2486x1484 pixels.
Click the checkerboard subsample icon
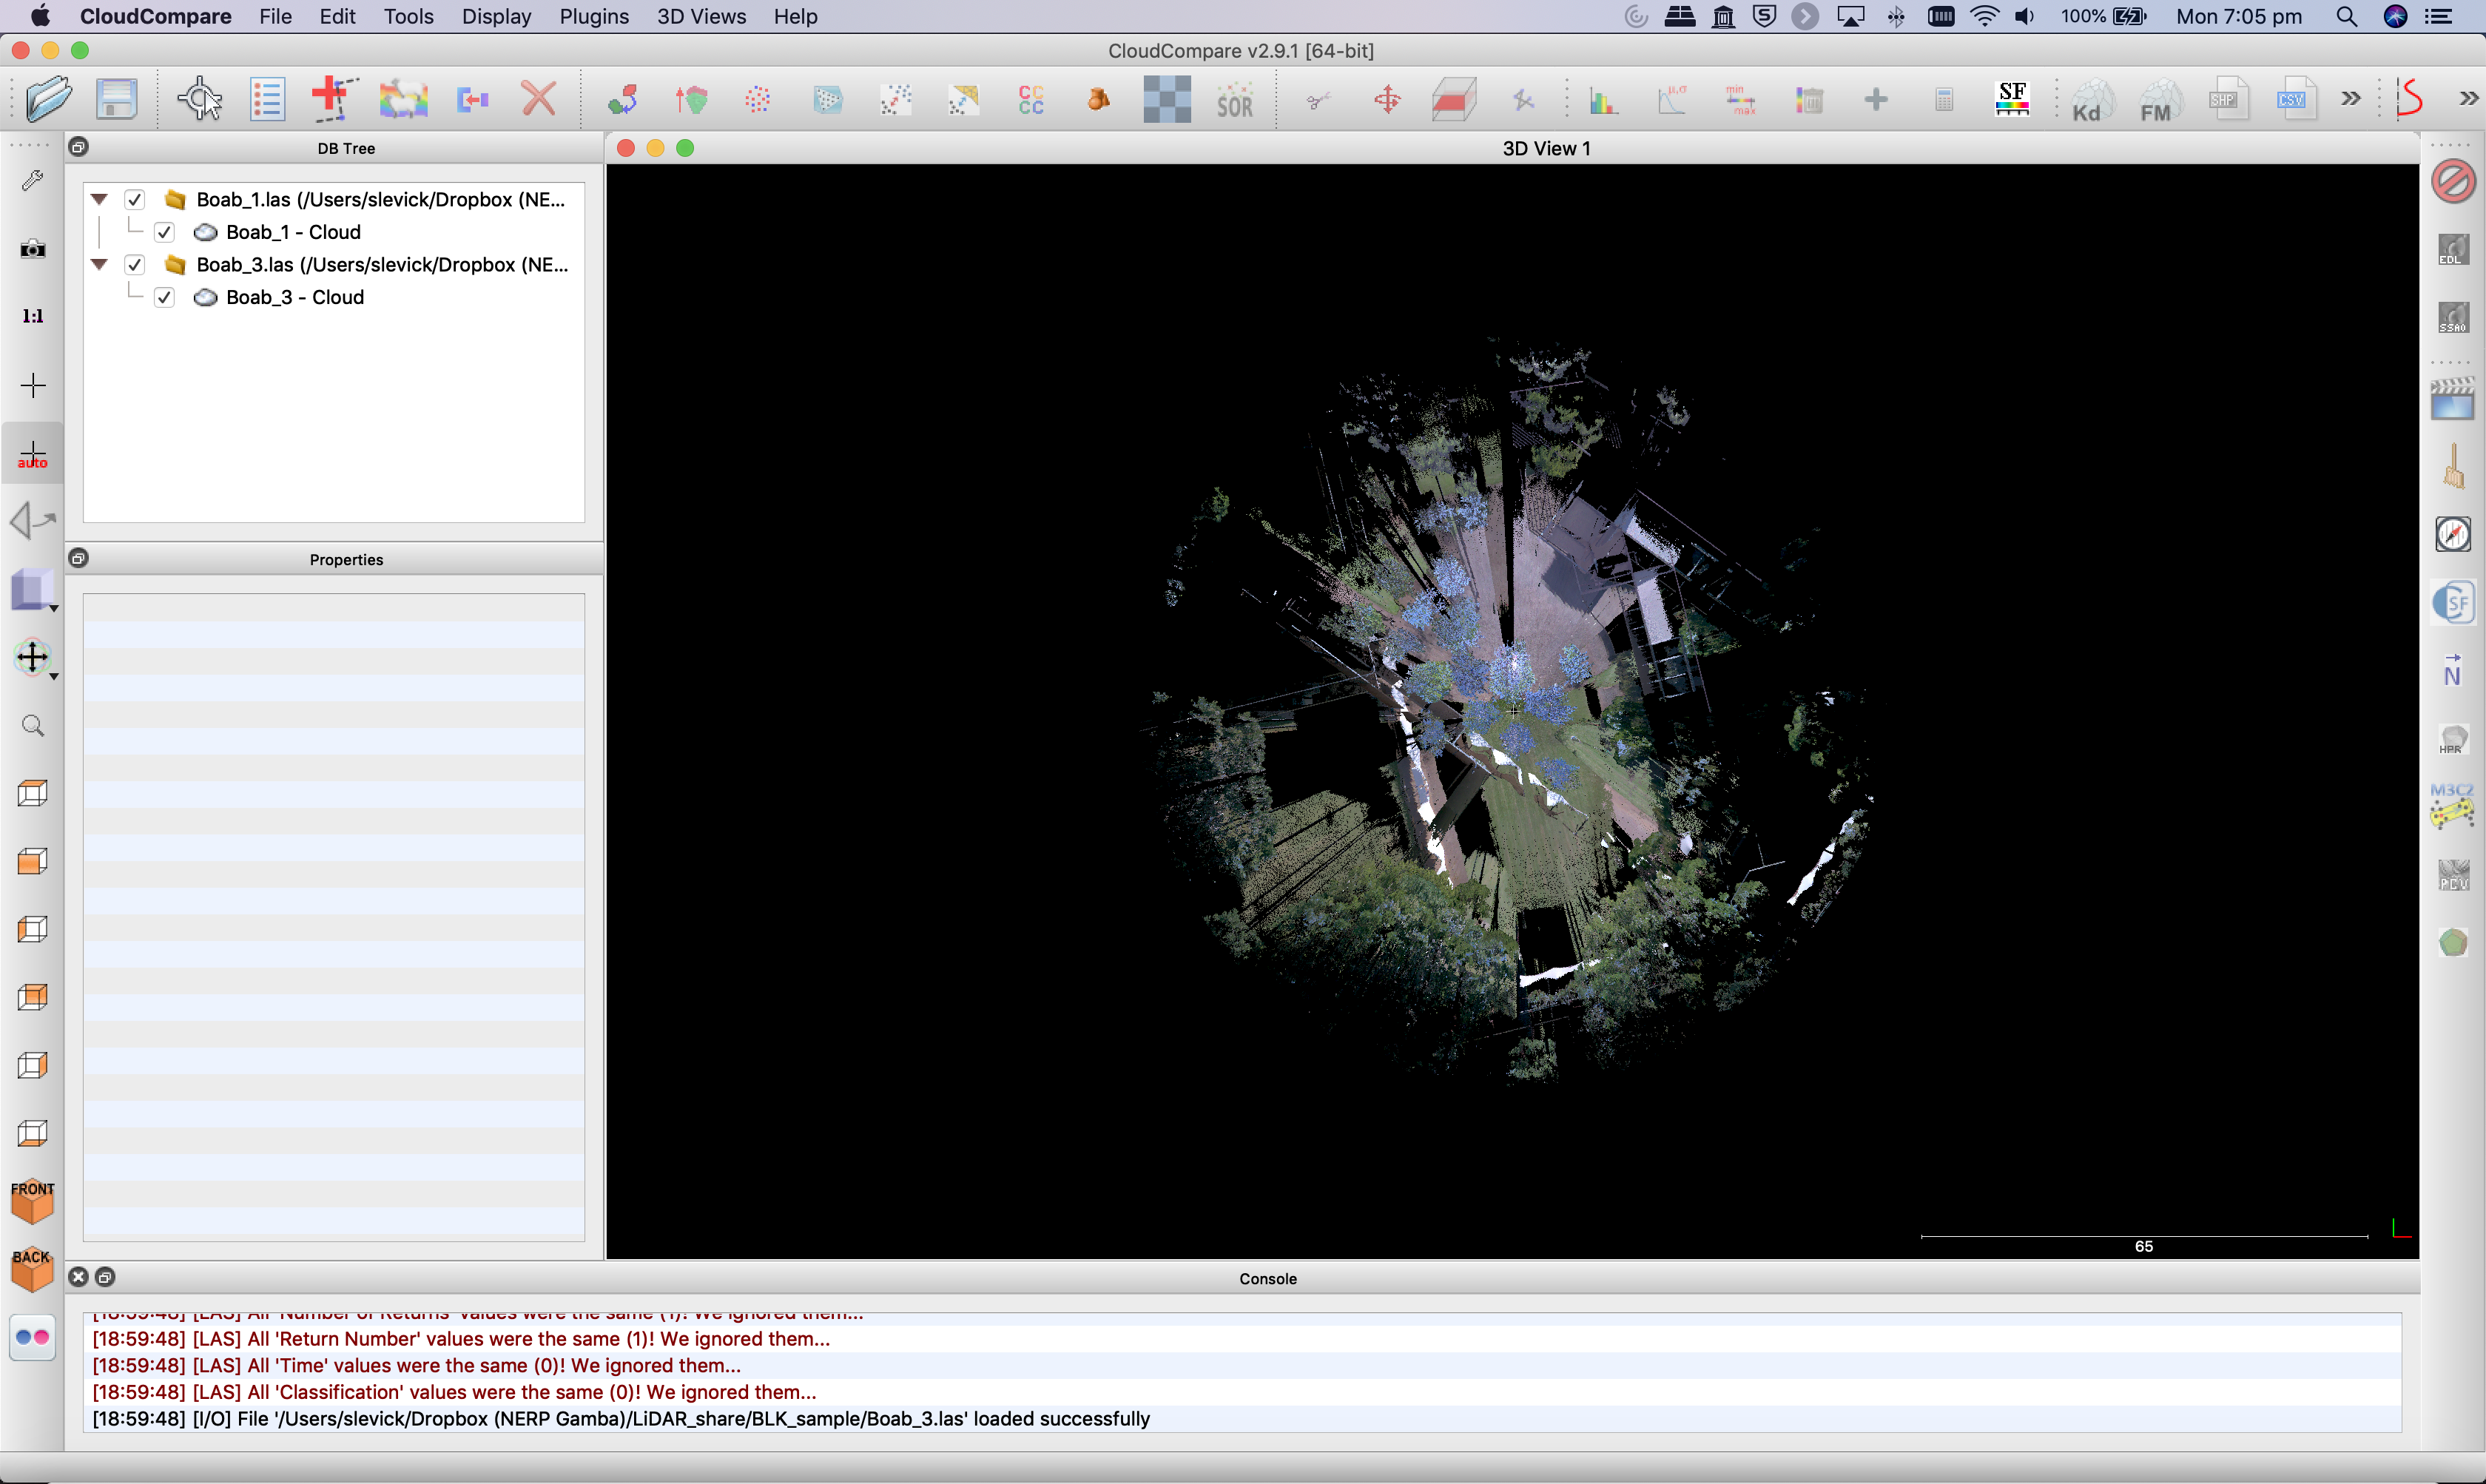1167,99
